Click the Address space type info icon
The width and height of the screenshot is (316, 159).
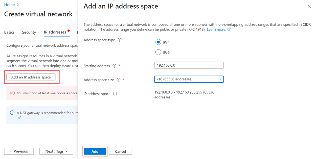point(120,40)
